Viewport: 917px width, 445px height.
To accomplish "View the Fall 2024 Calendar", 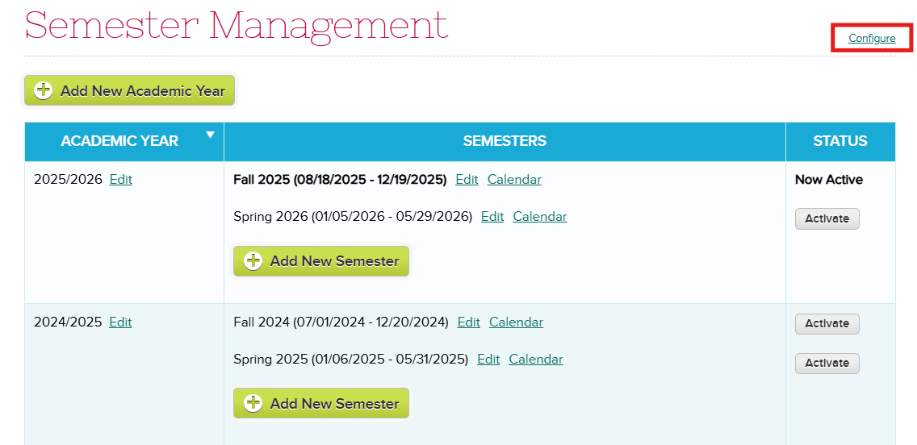I will click(517, 322).
